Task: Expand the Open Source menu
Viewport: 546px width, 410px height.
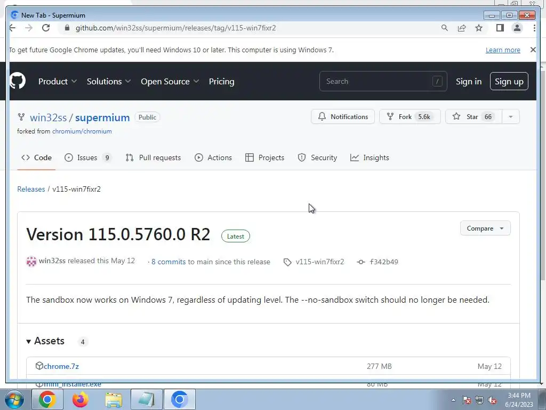Action: pos(170,81)
